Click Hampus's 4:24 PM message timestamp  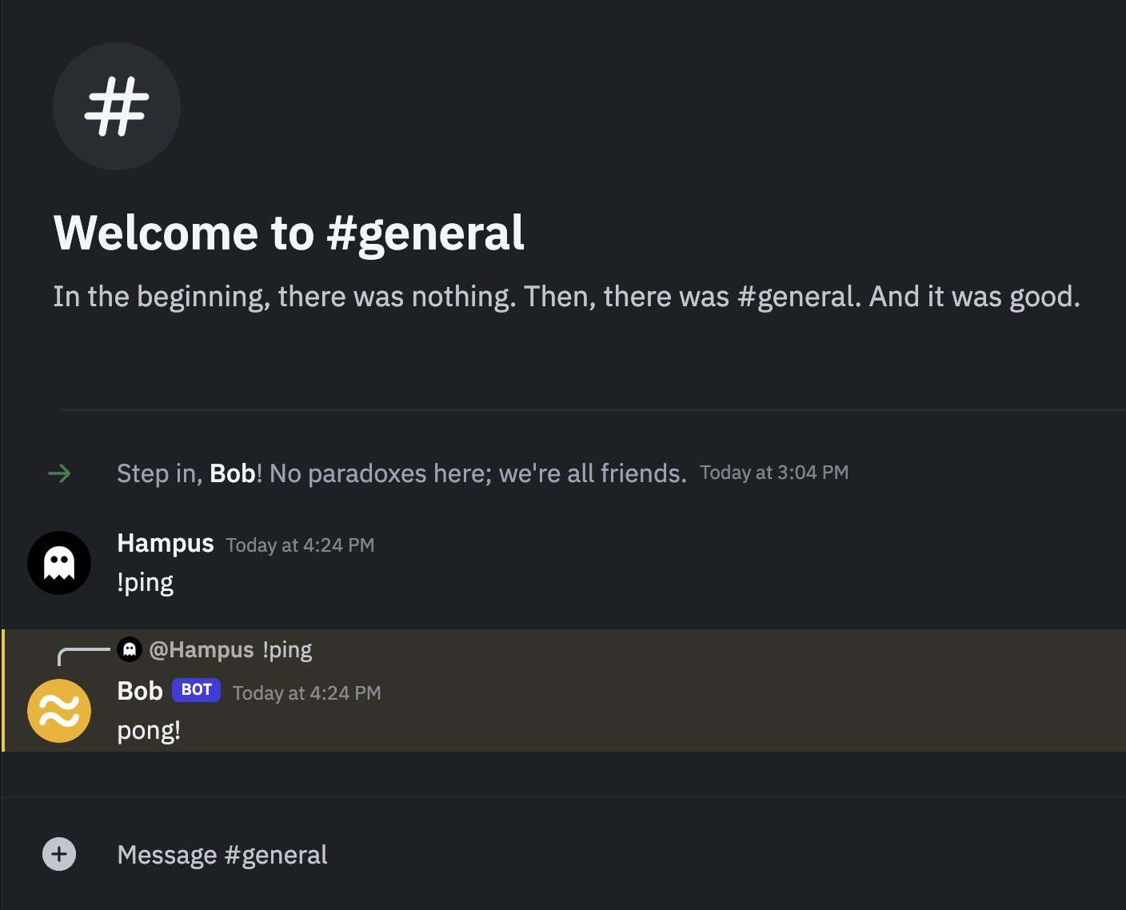300,545
